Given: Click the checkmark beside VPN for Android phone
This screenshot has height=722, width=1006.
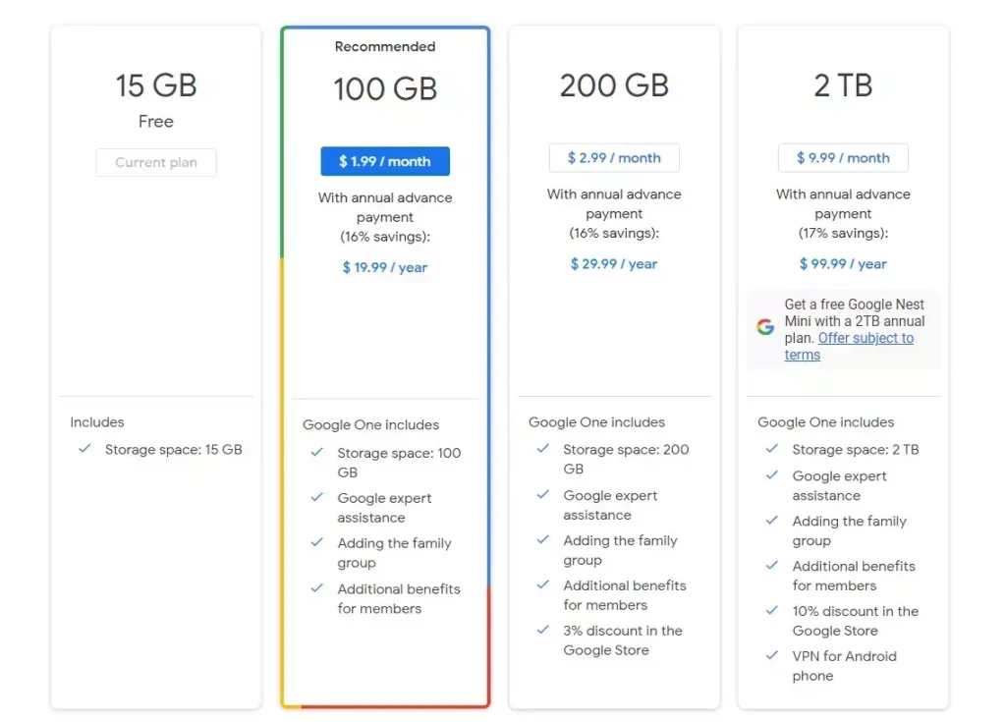Looking at the screenshot, I should tap(771, 657).
